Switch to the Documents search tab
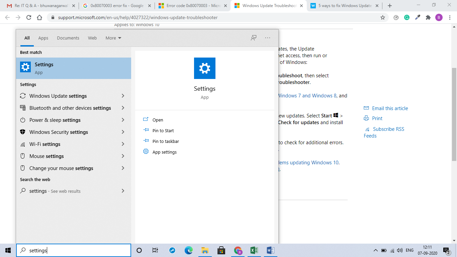 point(68,38)
